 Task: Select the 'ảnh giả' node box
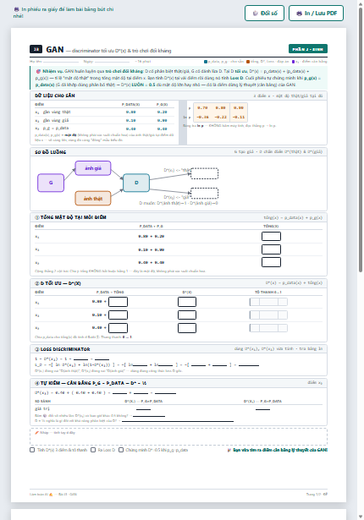(93, 168)
